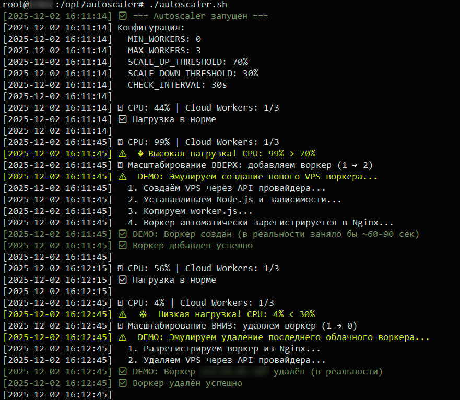
Task: Click the checkmark next to "Воркер удалён успешно"
Action: click(123, 383)
